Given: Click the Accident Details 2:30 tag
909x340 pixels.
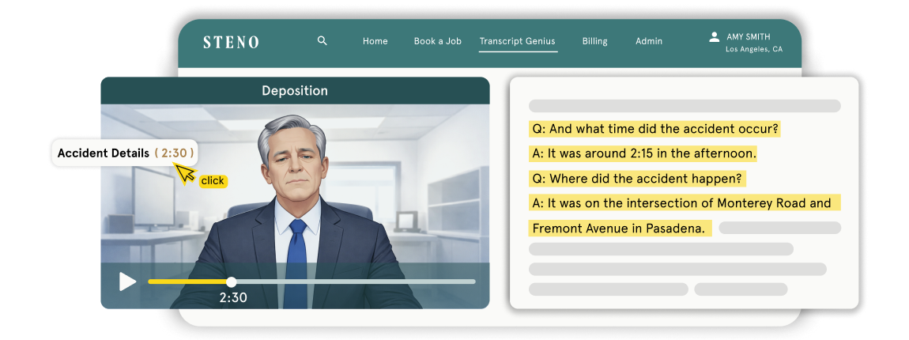Looking at the screenshot, I should [124, 153].
